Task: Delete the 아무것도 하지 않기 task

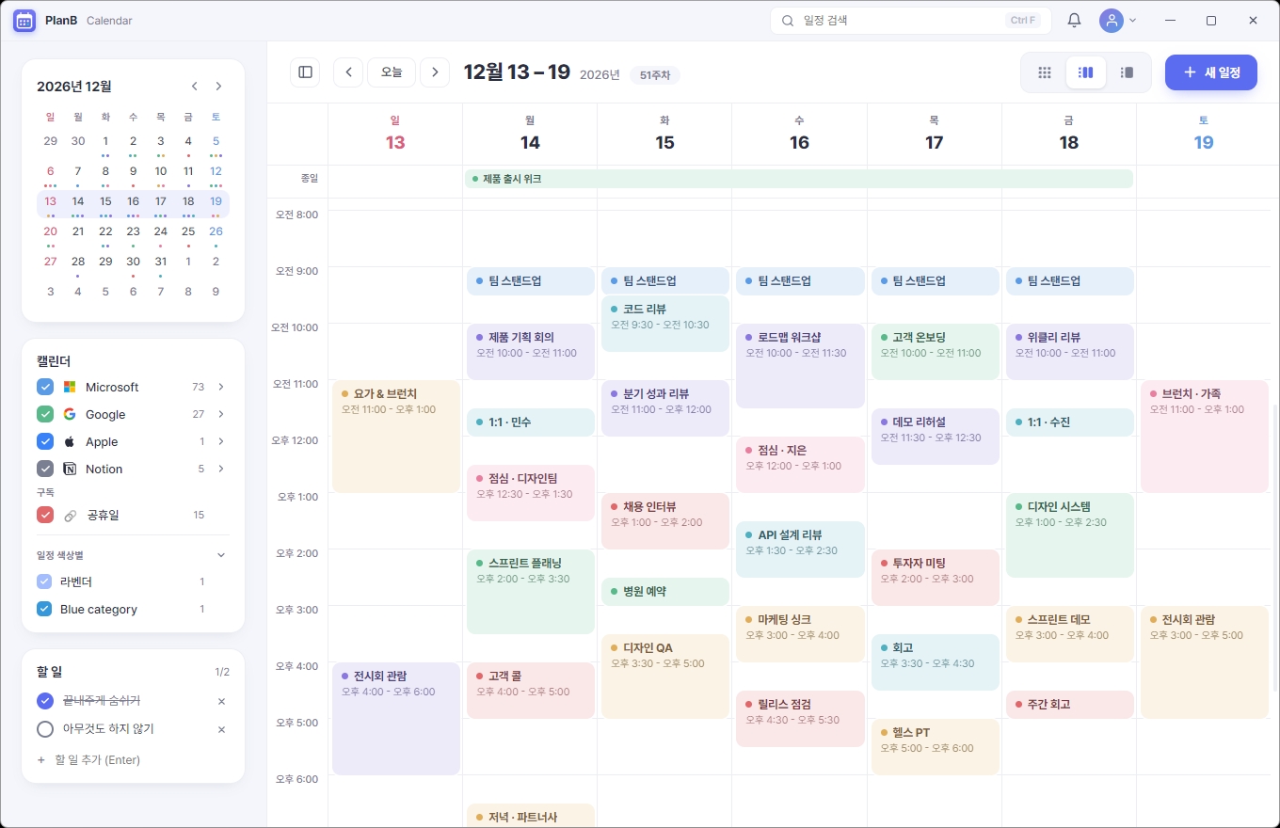Action: click(221, 729)
